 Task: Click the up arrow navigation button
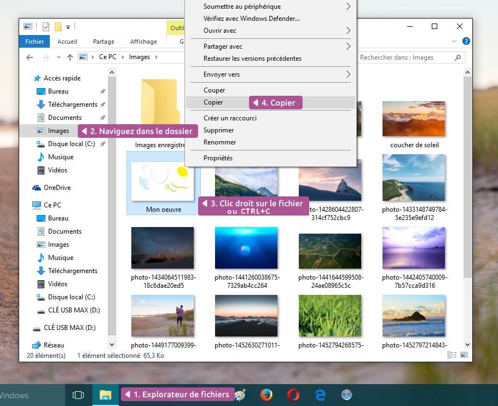pos(70,57)
